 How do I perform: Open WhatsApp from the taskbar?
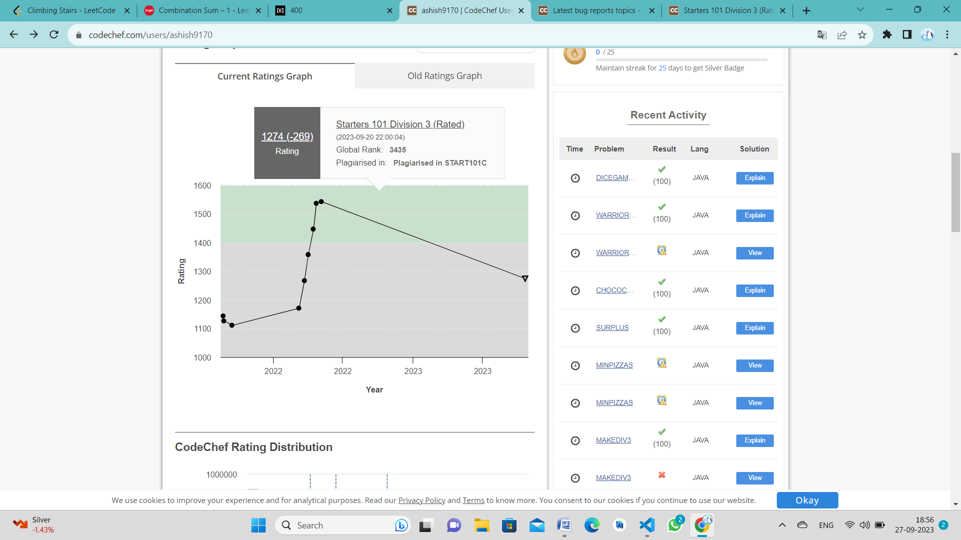pyautogui.click(x=674, y=525)
